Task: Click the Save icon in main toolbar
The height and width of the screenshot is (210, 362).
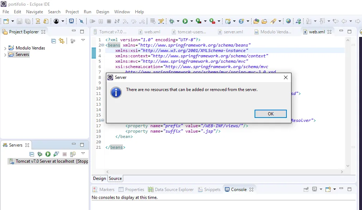Action: tap(20, 22)
